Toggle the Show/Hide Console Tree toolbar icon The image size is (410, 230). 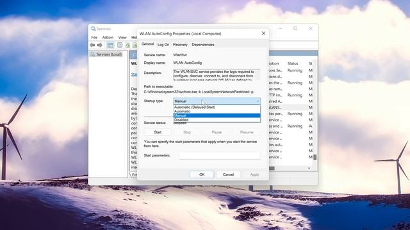[110, 45]
